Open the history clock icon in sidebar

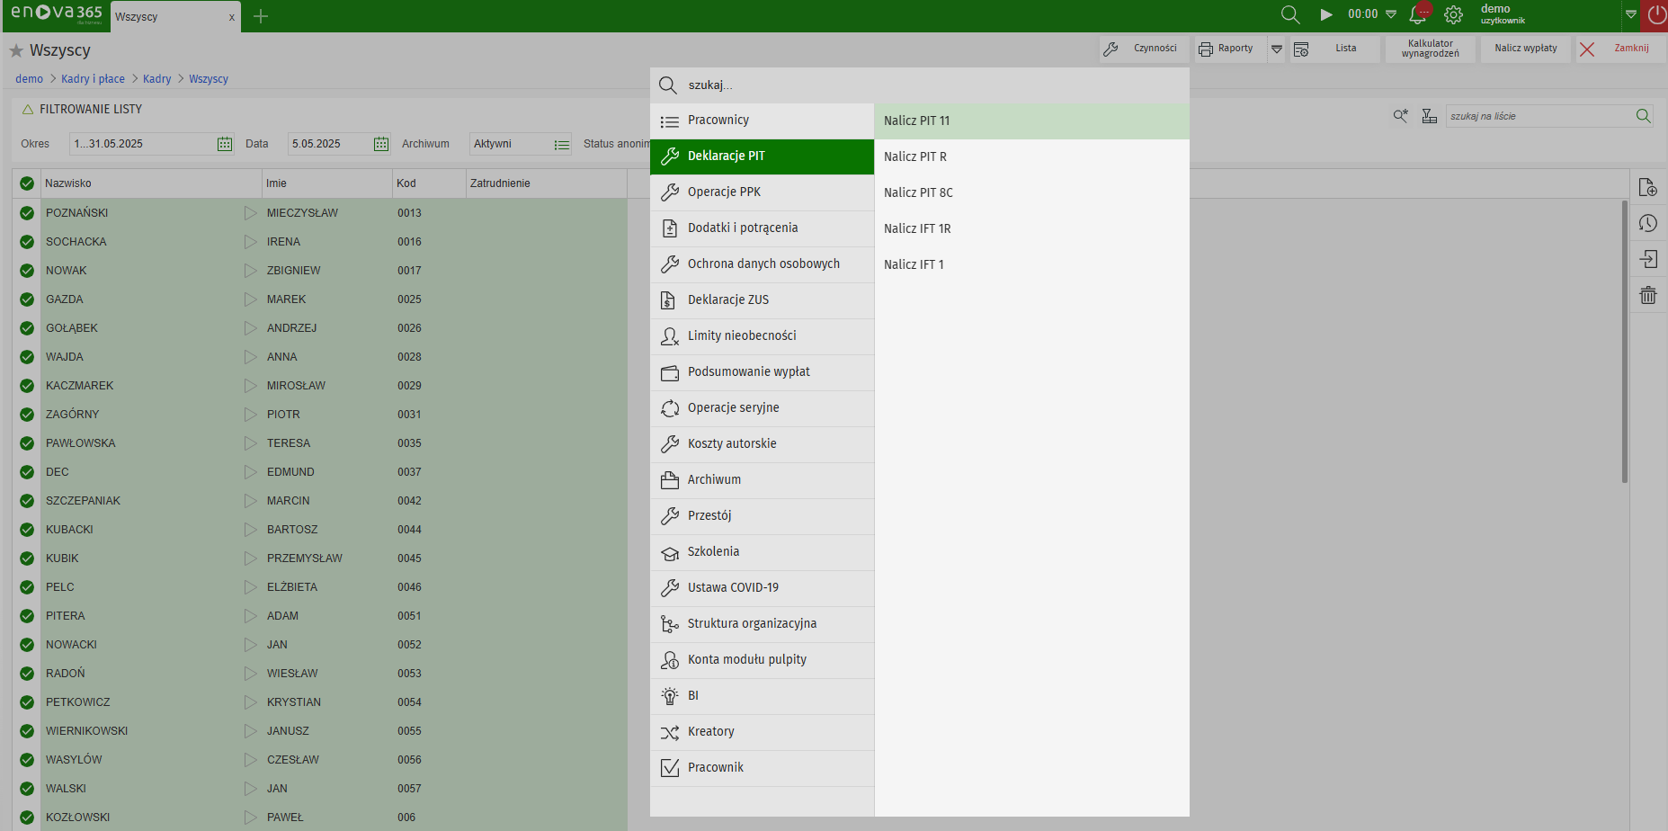1647,223
